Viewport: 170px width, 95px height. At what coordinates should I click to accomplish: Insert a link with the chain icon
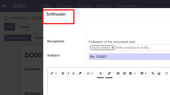tap(153, 73)
